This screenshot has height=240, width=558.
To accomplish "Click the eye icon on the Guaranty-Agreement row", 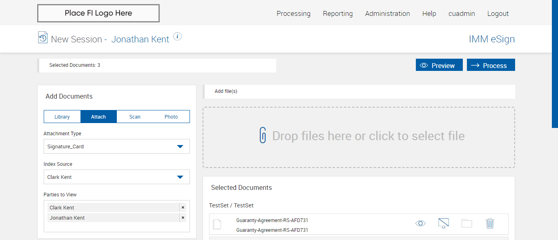I will [420, 223].
